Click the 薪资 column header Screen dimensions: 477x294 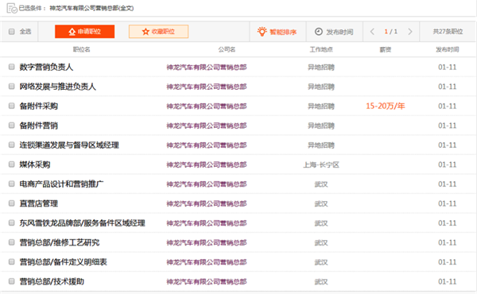385,49
